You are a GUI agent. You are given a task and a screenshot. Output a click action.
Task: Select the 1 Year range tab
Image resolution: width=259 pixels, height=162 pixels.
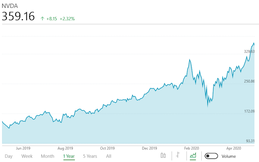coord(69,156)
